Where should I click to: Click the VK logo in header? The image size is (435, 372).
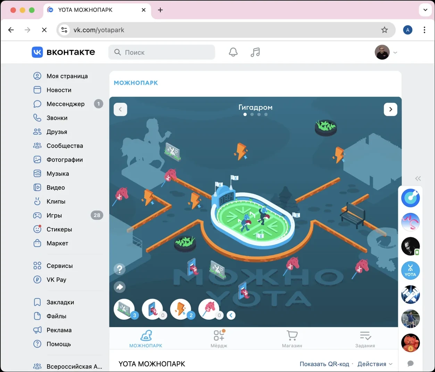[63, 52]
